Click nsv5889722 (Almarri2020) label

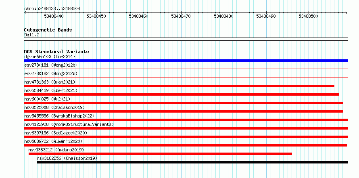(53, 141)
